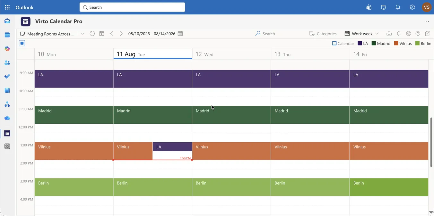Open Monday's LA event at 9 AM
Screen dimensions: 434x216
click(x=74, y=79)
